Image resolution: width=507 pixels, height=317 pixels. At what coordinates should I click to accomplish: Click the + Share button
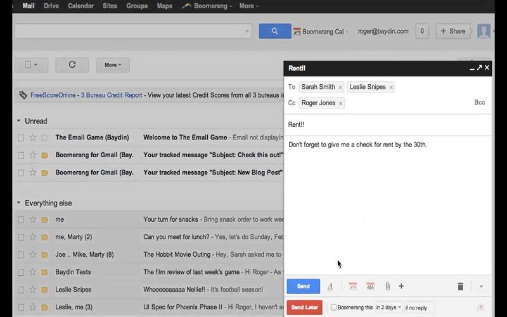coord(453,31)
